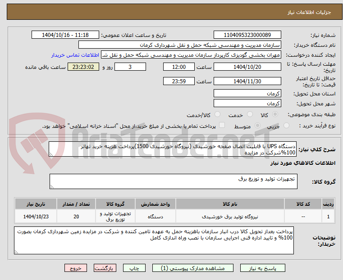
Task: Click resize grip of گروه کالا box
Action: coord(52,187)
